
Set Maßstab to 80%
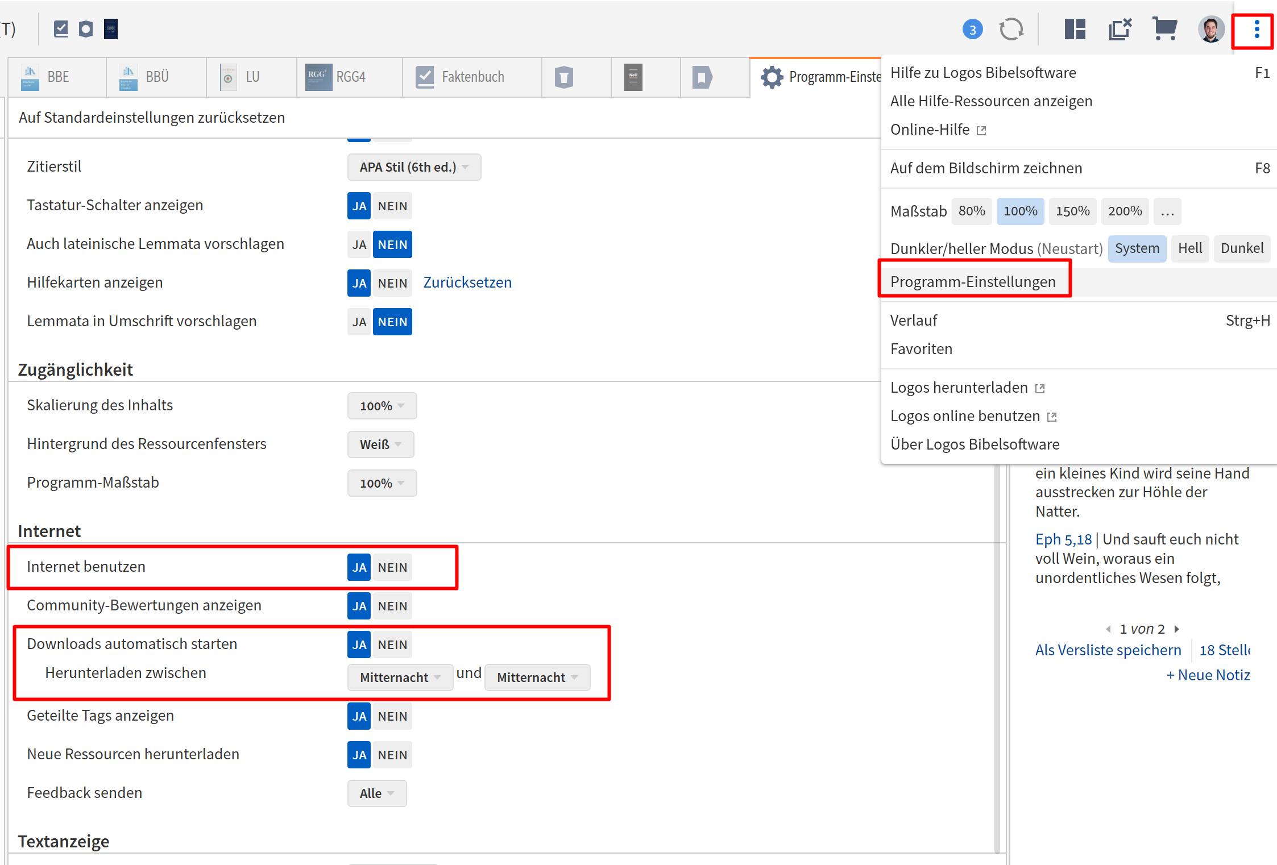click(972, 211)
